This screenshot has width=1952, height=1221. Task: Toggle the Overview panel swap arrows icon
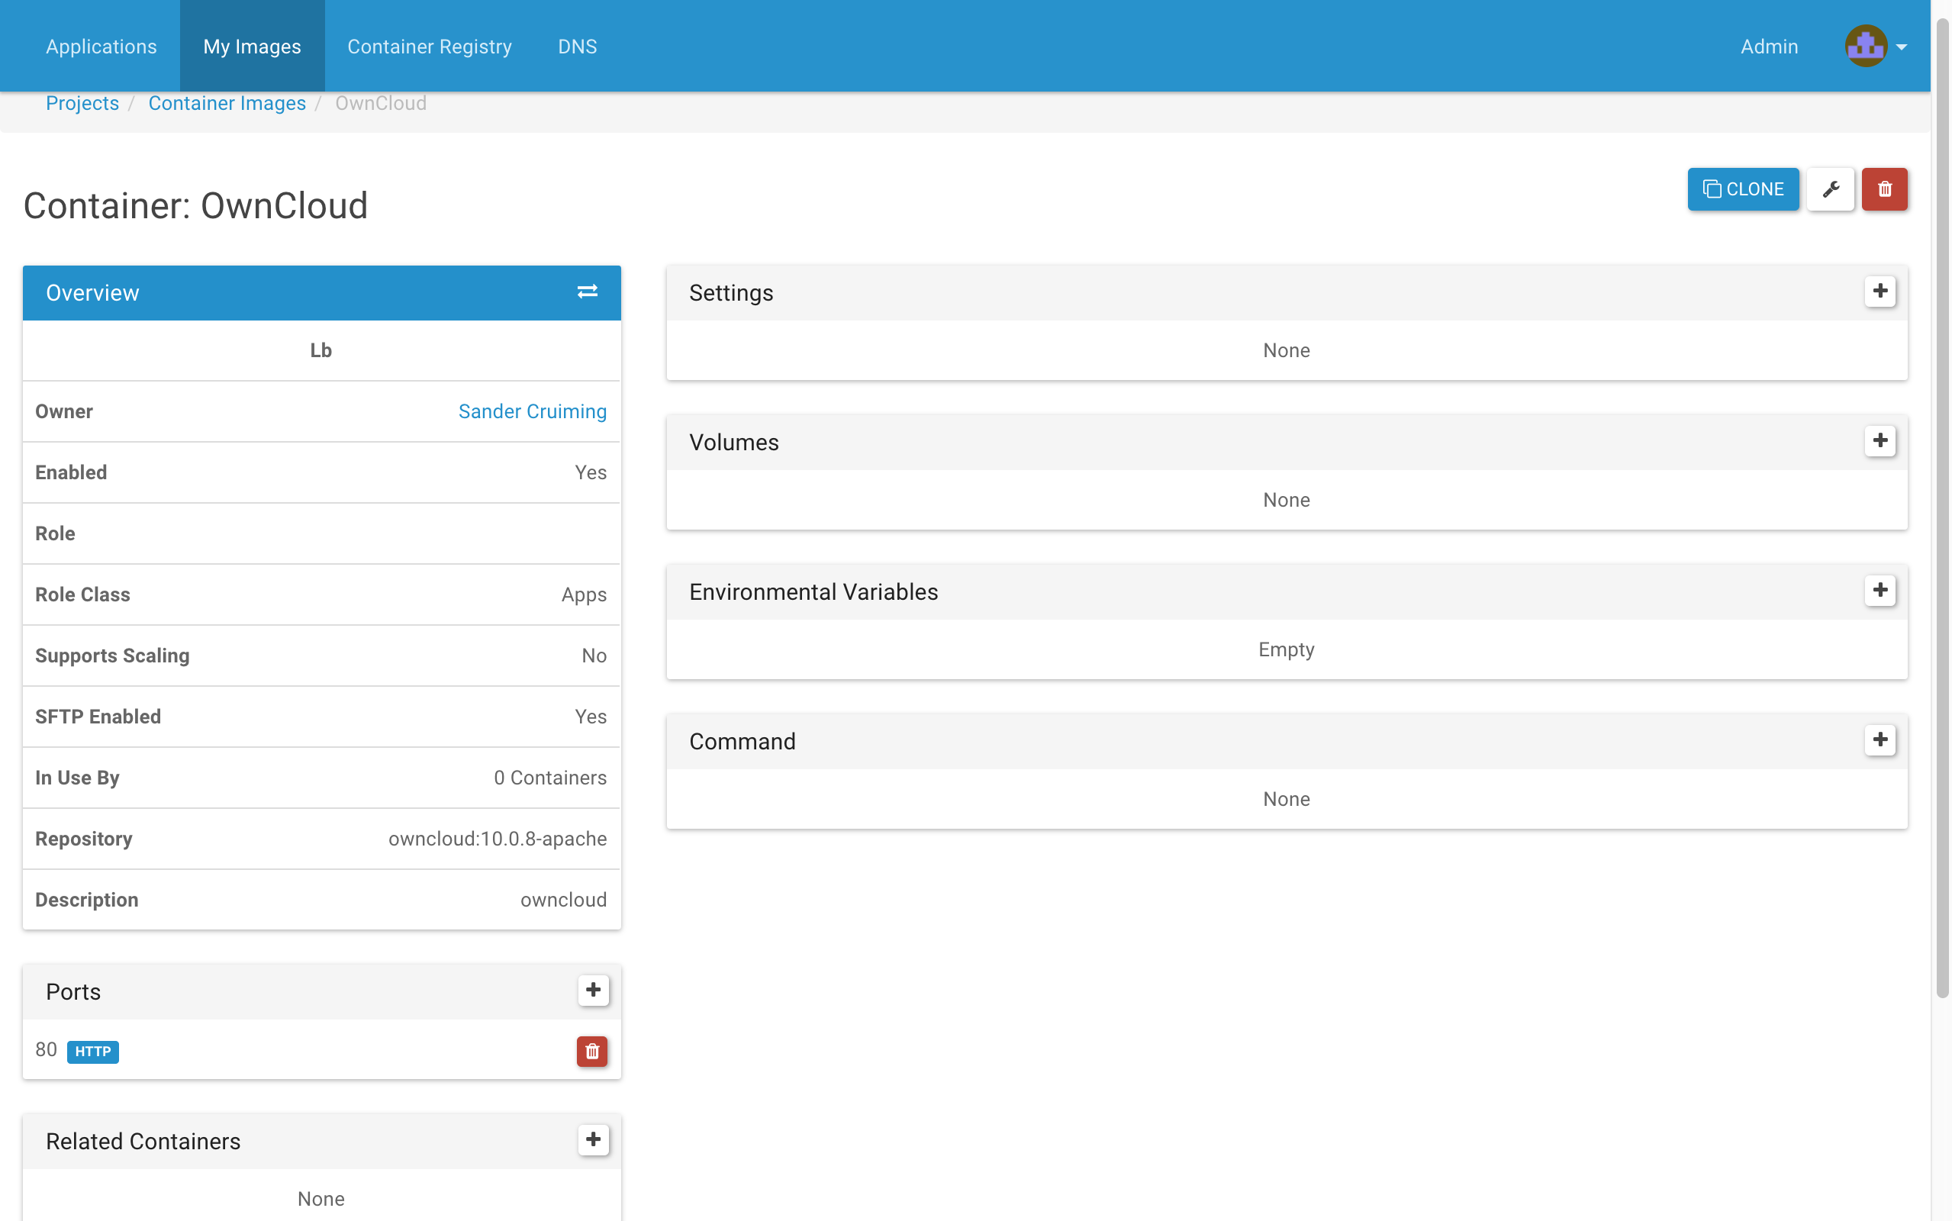[587, 292]
